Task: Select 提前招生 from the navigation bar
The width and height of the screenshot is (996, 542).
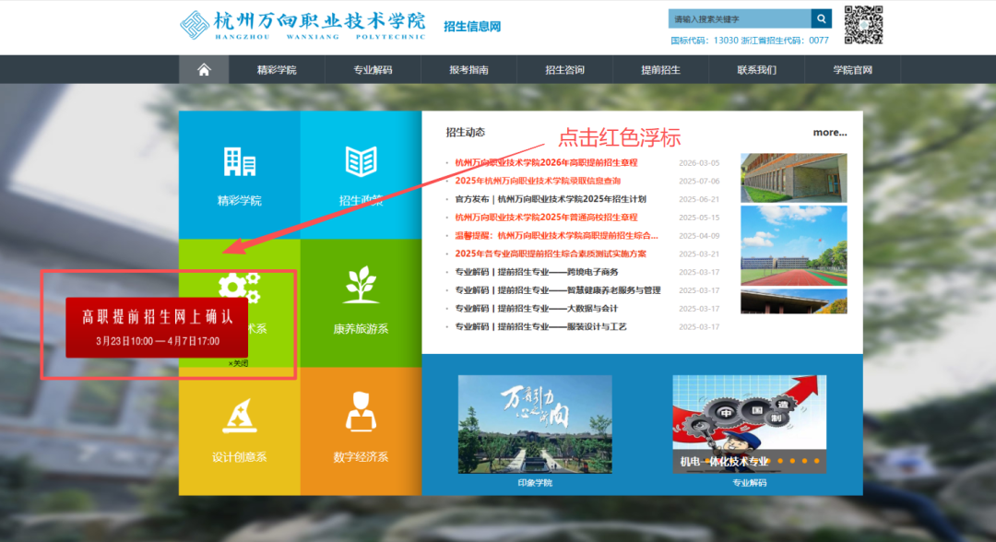Action: 662,68
